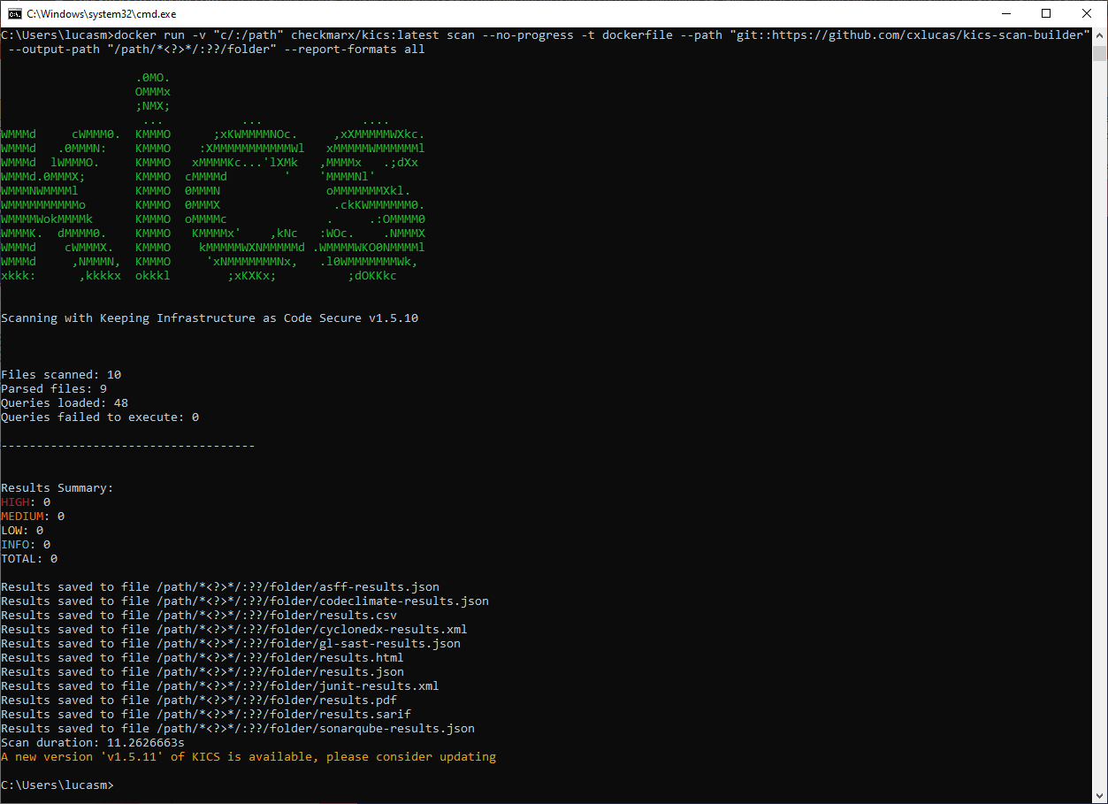Viewport: 1108px width, 804px height.
Task: Click the vertical scrollbar thumb
Action: point(1099,52)
